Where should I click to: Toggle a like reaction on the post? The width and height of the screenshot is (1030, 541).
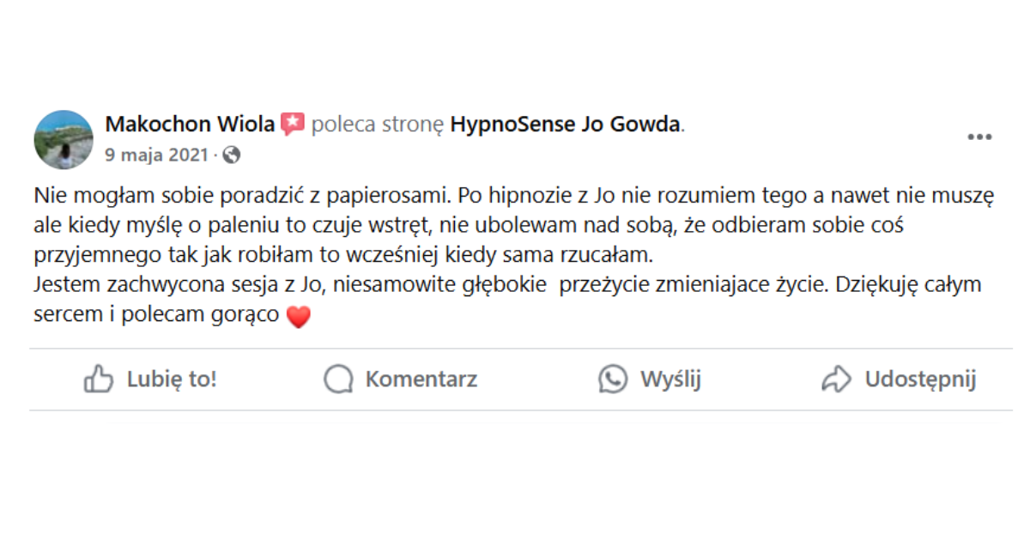(x=150, y=379)
